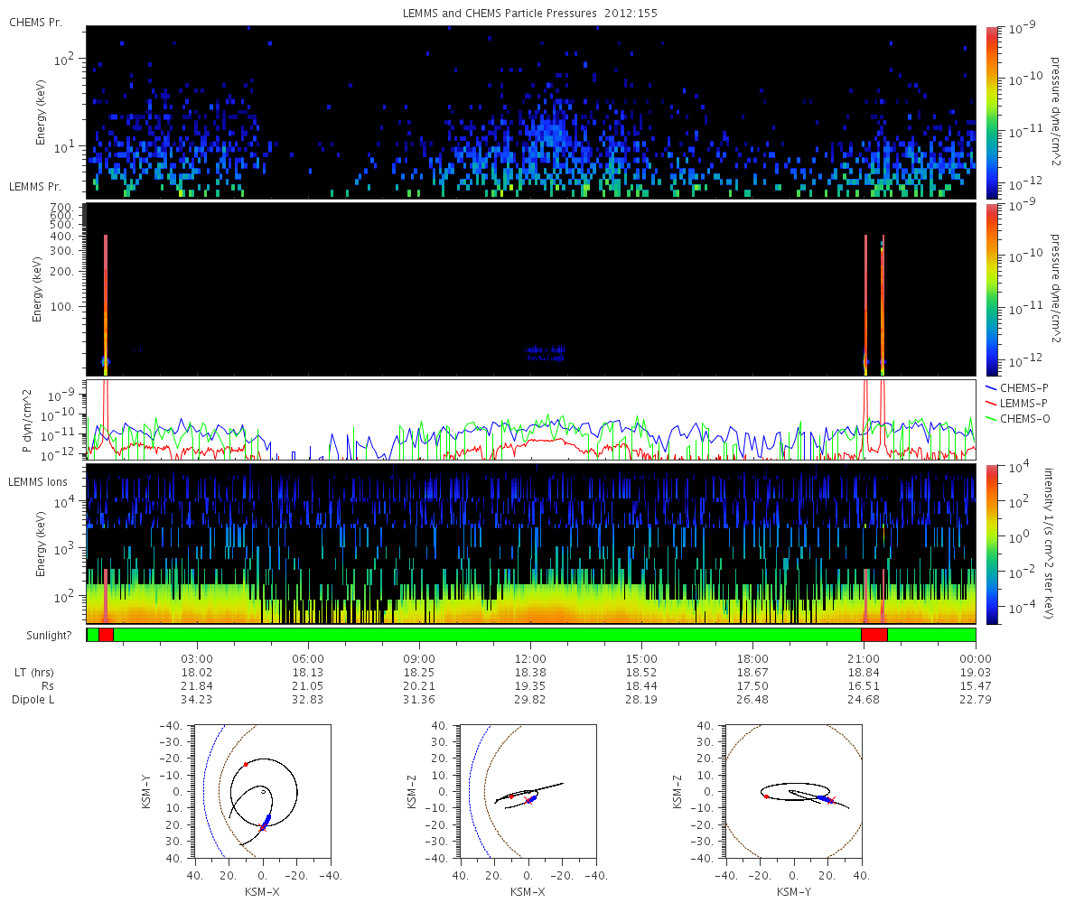Screen dimensions: 1084x903
Task: Click the red Sunlight segment near 21:00
Action: point(874,635)
